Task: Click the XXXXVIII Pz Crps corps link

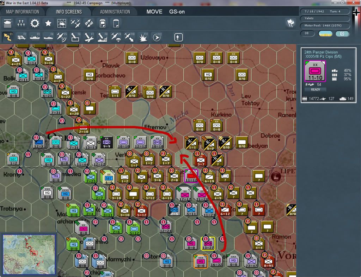Action: click(x=323, y=57)
